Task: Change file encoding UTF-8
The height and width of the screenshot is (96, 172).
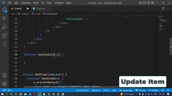Action: tap(106, 90)
